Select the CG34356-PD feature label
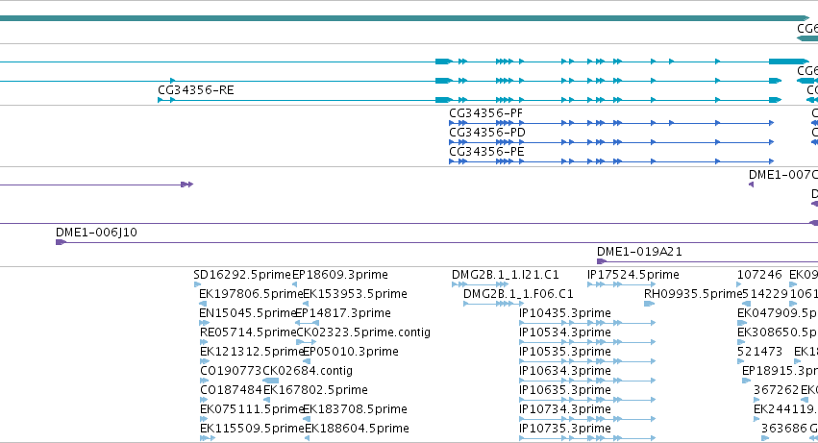 pyautogui.click(x=486, y=133)
